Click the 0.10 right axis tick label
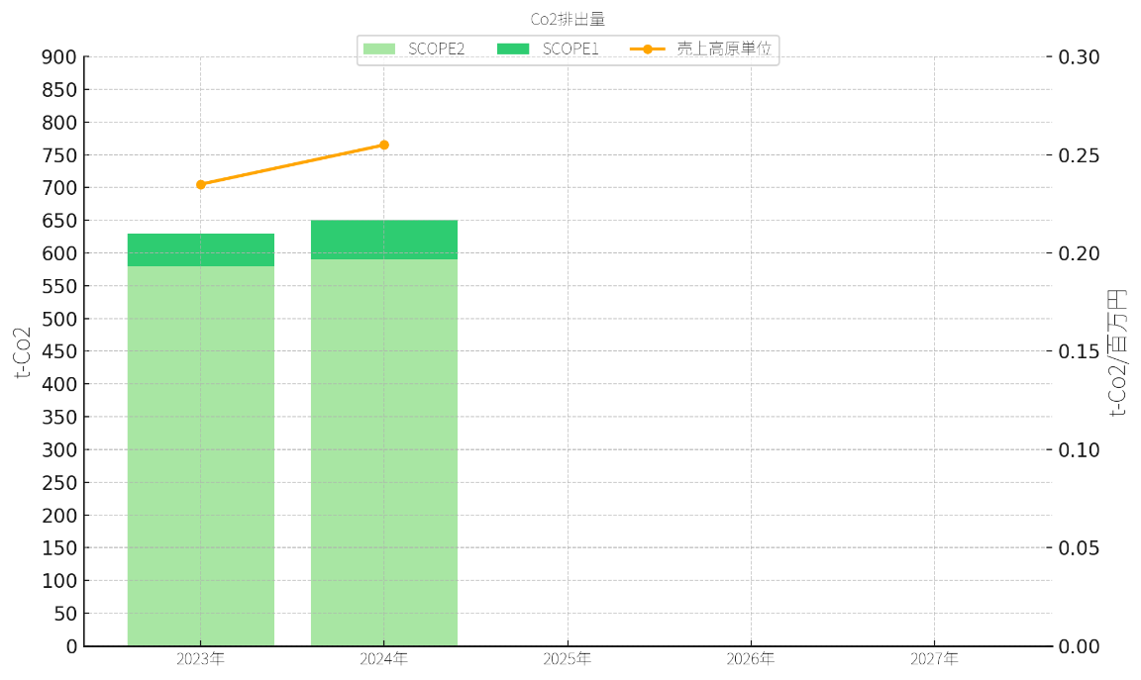The width and height of the screenshot is (1141, 680). tap(1079, 450)
